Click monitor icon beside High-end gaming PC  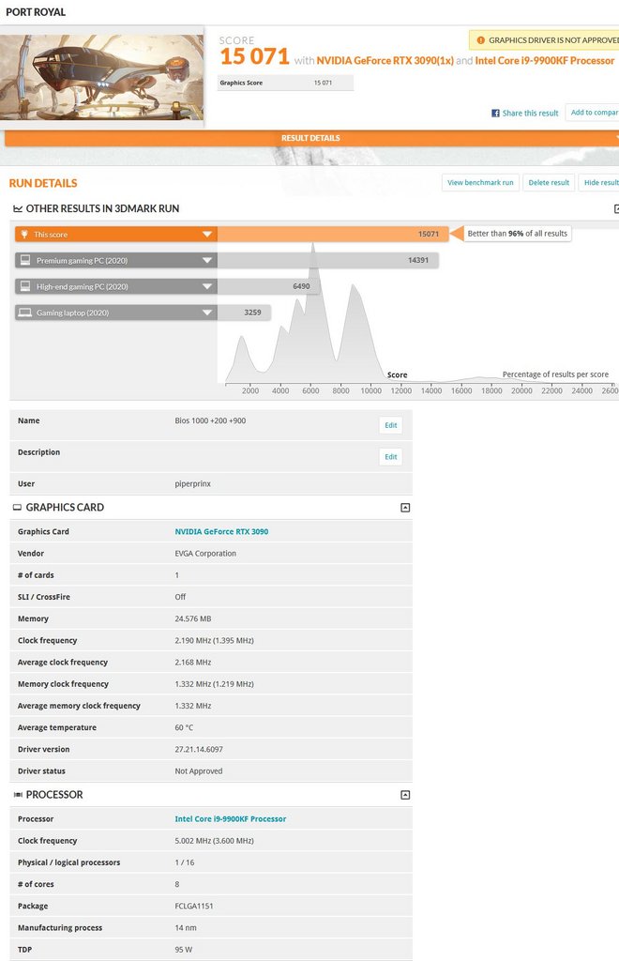pos(25,286)
